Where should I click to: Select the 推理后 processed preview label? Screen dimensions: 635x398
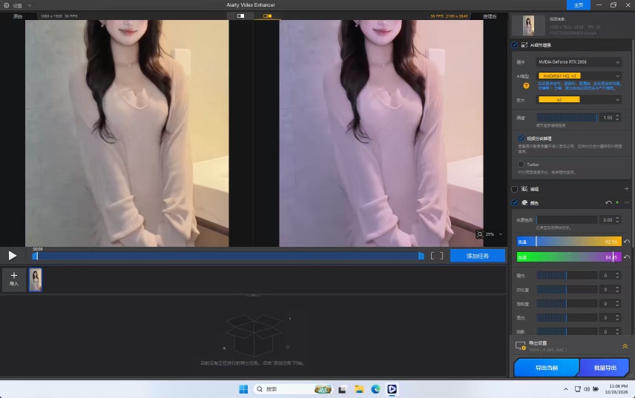pos(490,16)
